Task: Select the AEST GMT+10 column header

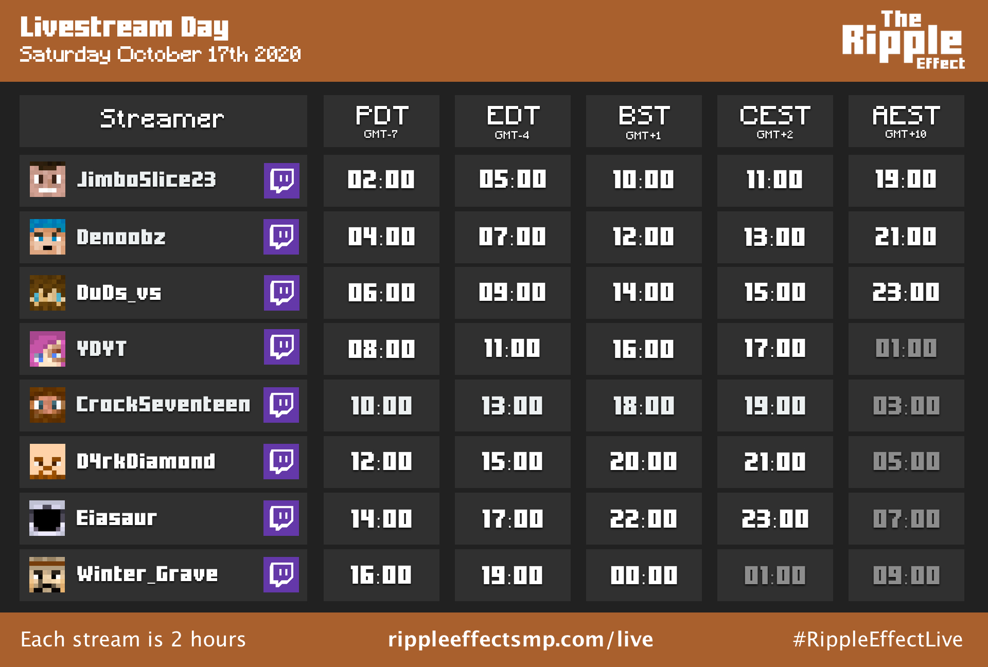Action: 906,121
